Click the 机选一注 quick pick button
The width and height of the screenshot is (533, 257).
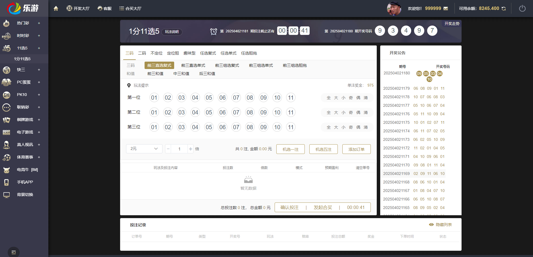click(x=290, y=149)
